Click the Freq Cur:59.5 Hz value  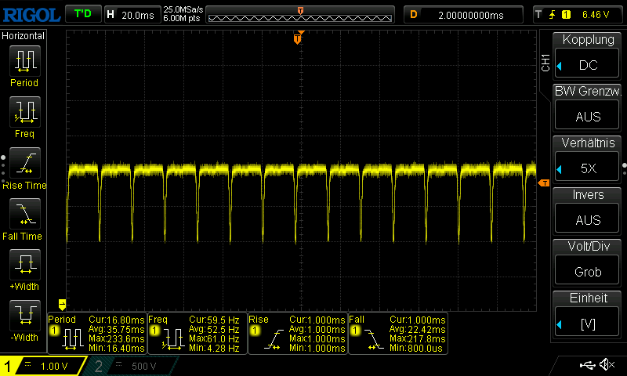[214, 320]
